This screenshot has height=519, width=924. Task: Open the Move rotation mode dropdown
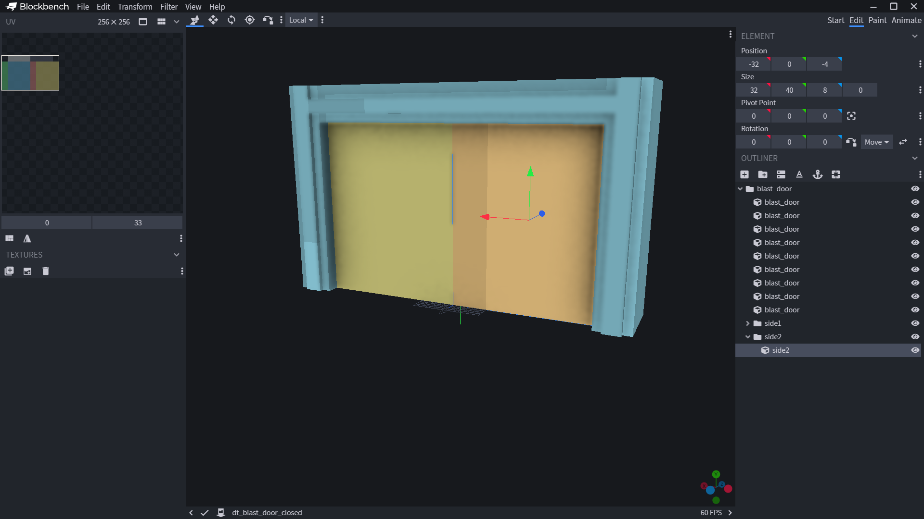876,142
